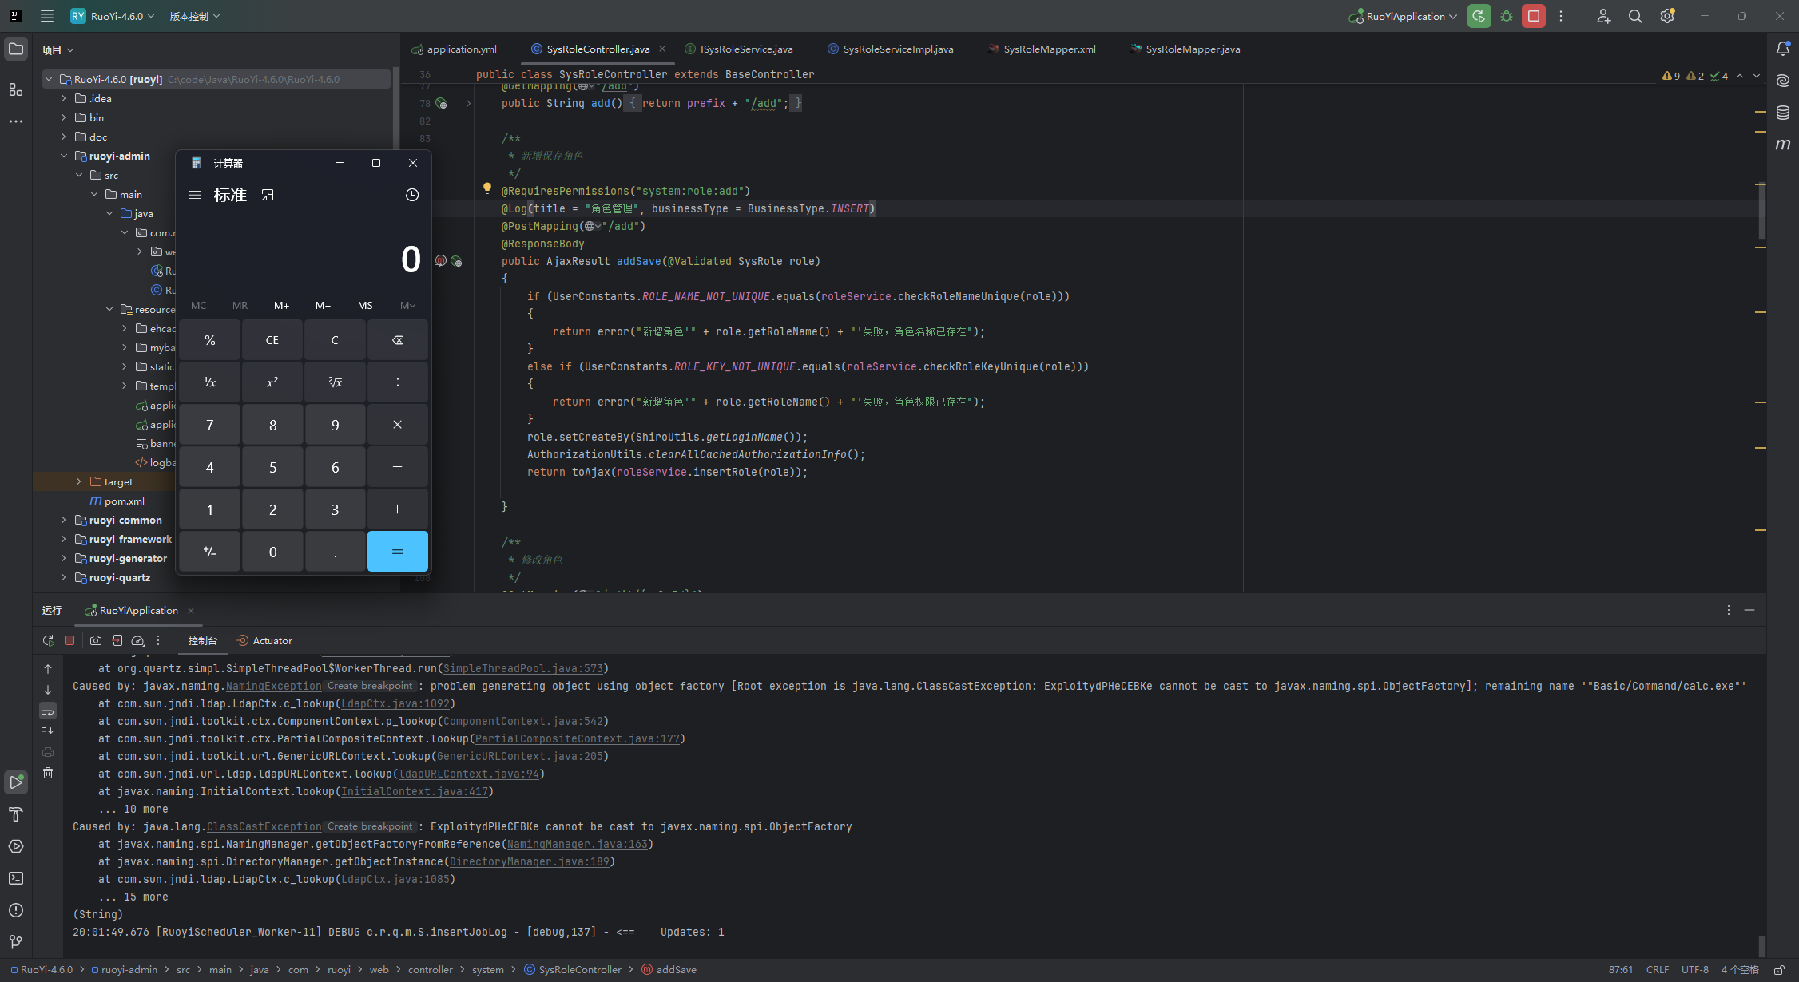The image size is (1799, 982).
Task: Toggle Run tool window button in left strip
Action: (16, 782)
